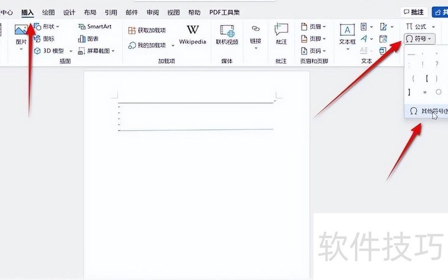Insert an object icon in 文本 group

point(382,51)
